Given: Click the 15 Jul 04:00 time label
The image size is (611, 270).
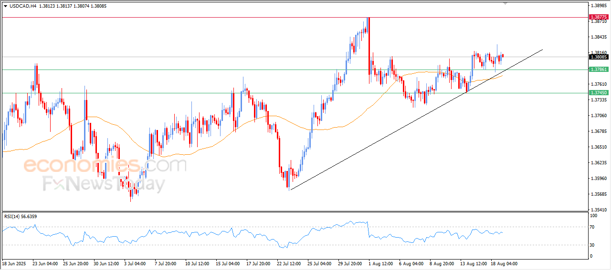Looking at the screenshot, I should (228, 263).
